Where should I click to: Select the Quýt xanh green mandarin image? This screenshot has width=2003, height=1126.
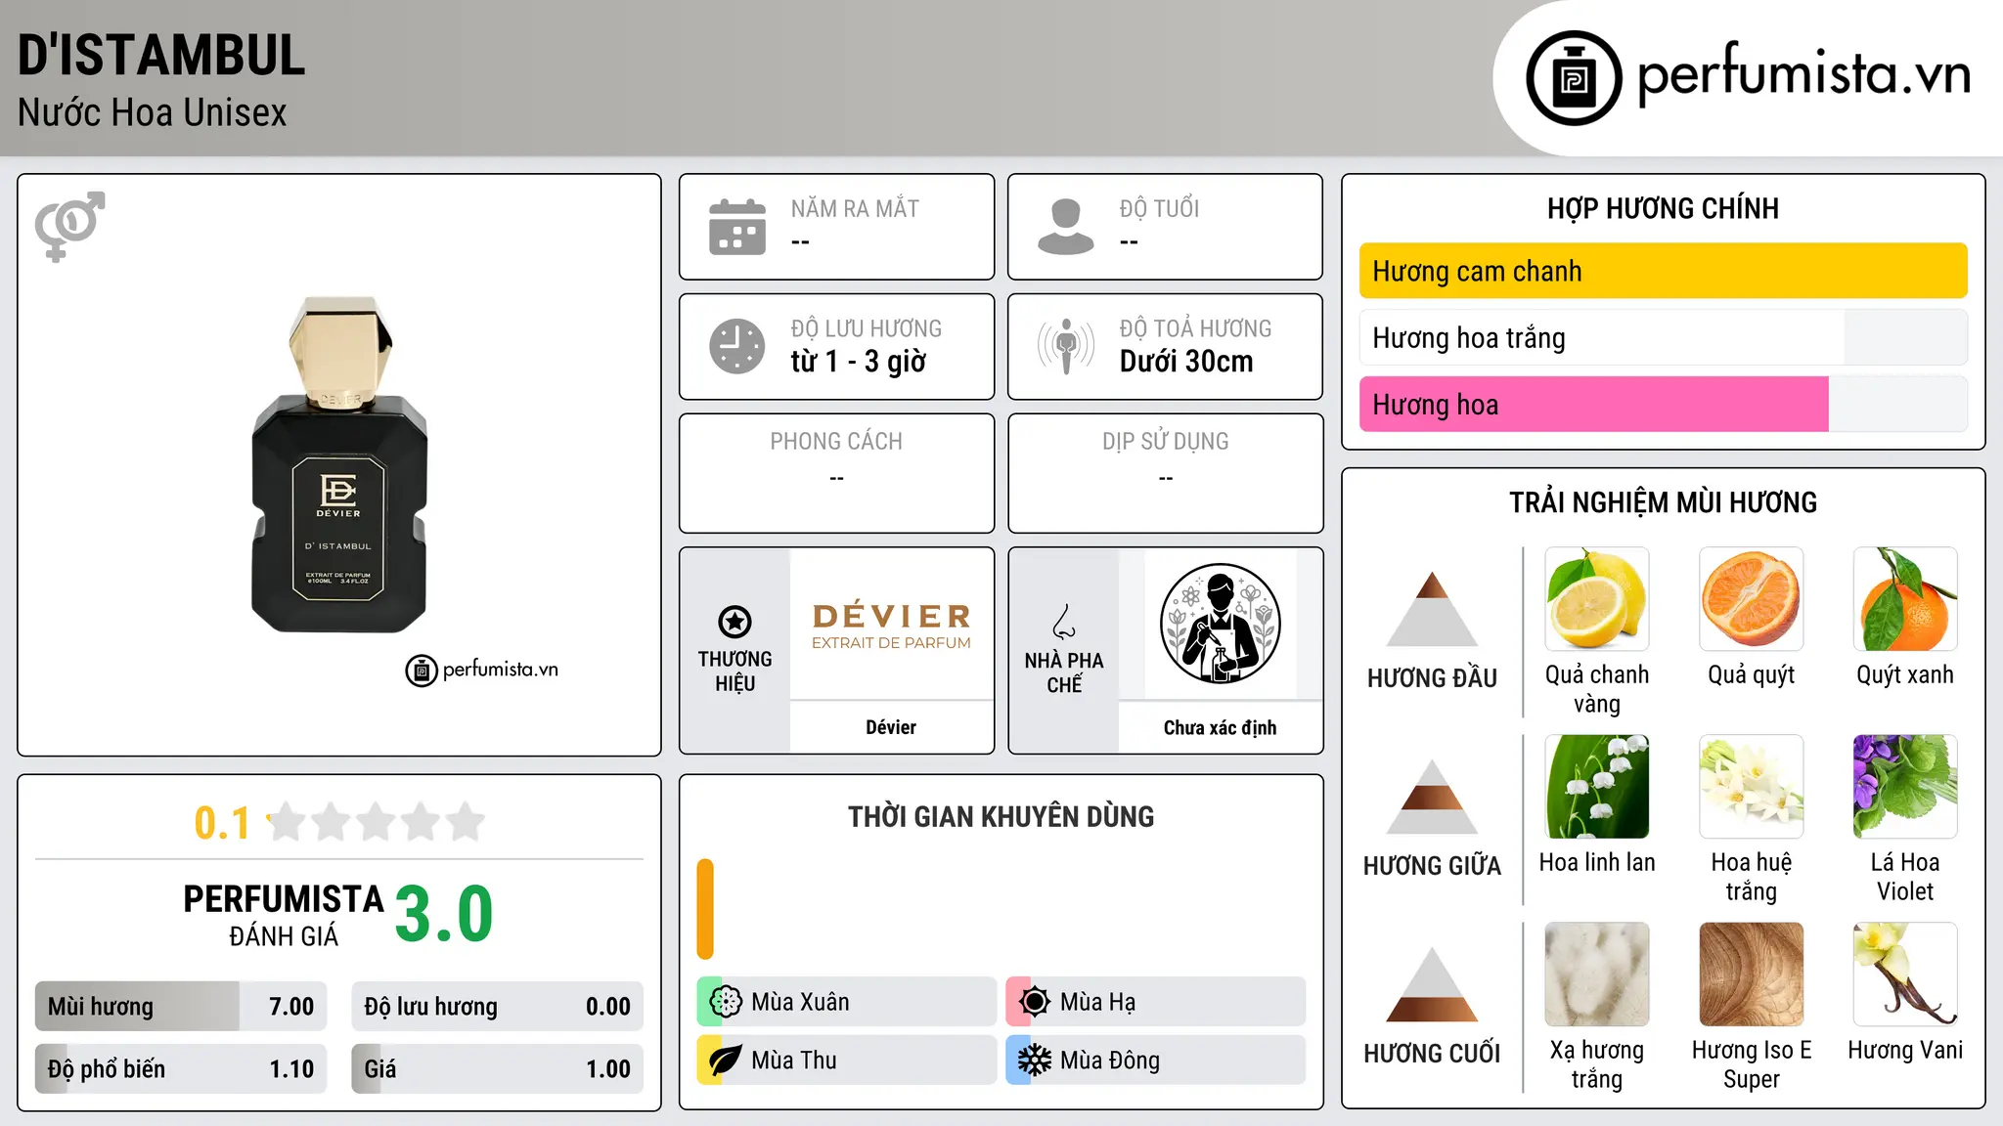point(1905,599)
